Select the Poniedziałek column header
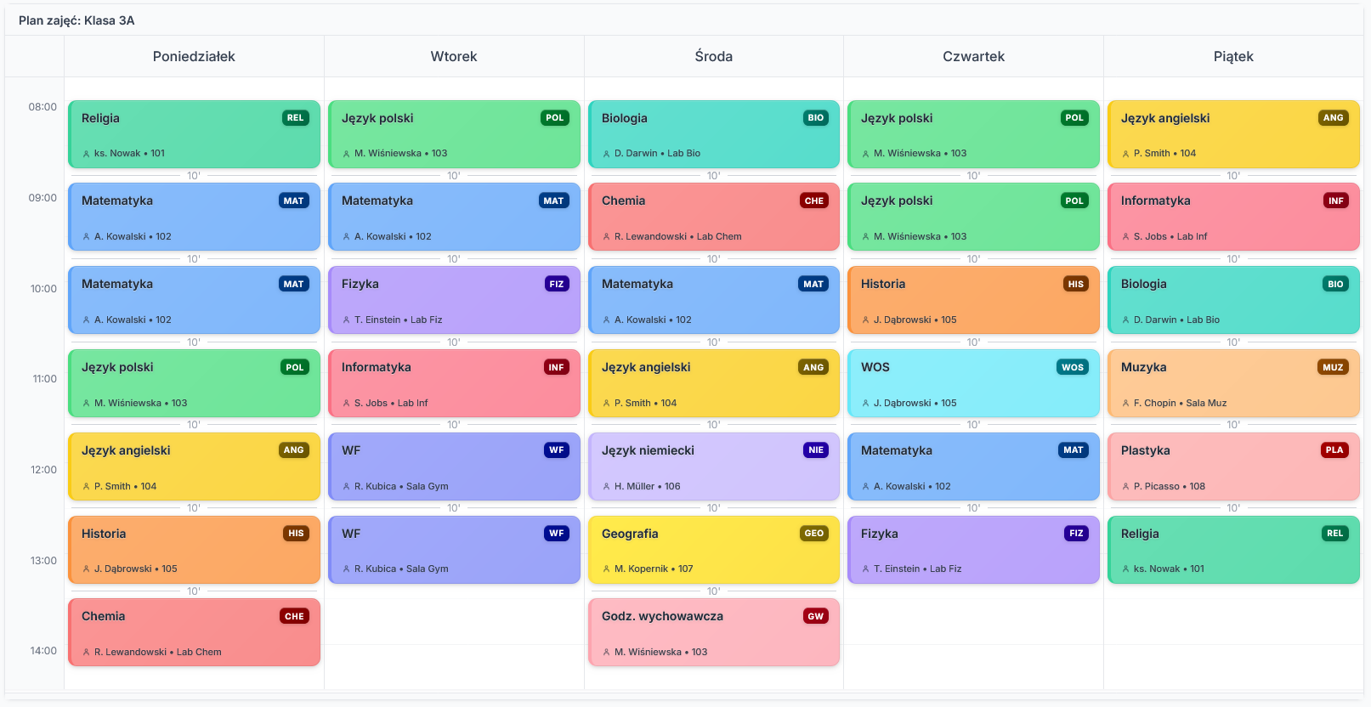 click(194, 56)
